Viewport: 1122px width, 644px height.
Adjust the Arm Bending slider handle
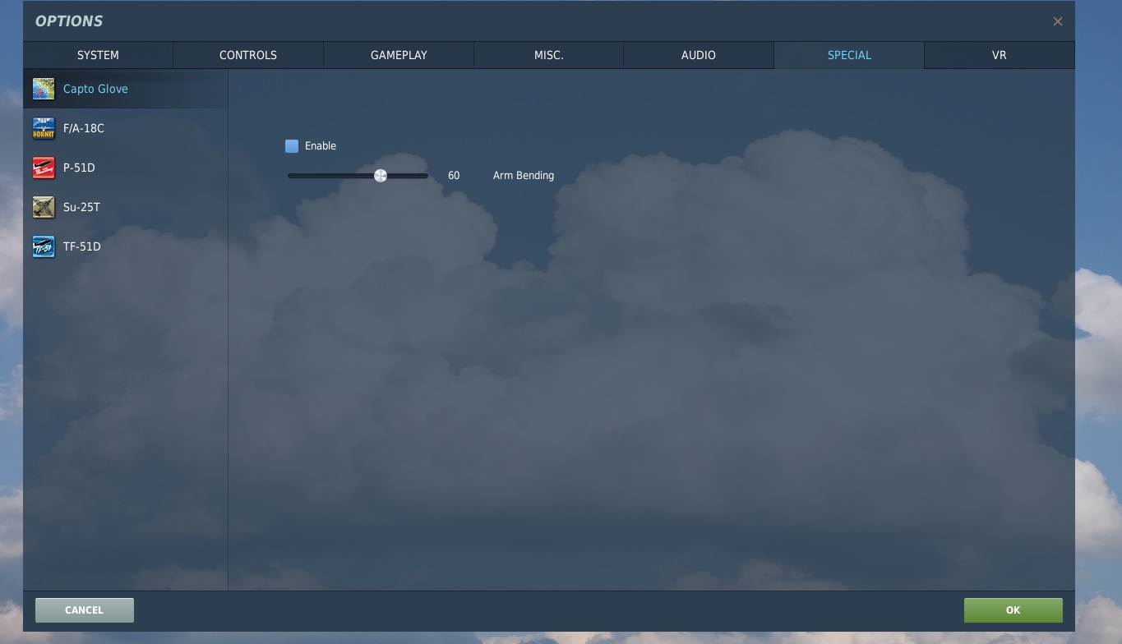pos(381,176)
